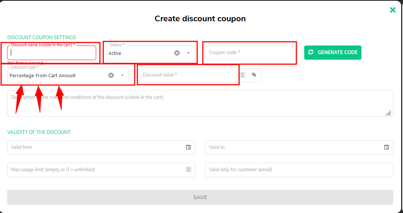
Task: Click the Max usage limit field
Action: (101, 170)
